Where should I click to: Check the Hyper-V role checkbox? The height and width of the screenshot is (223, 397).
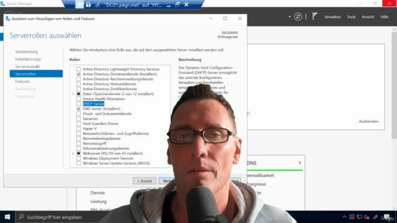pyautogui.click(x=79, y=128)
